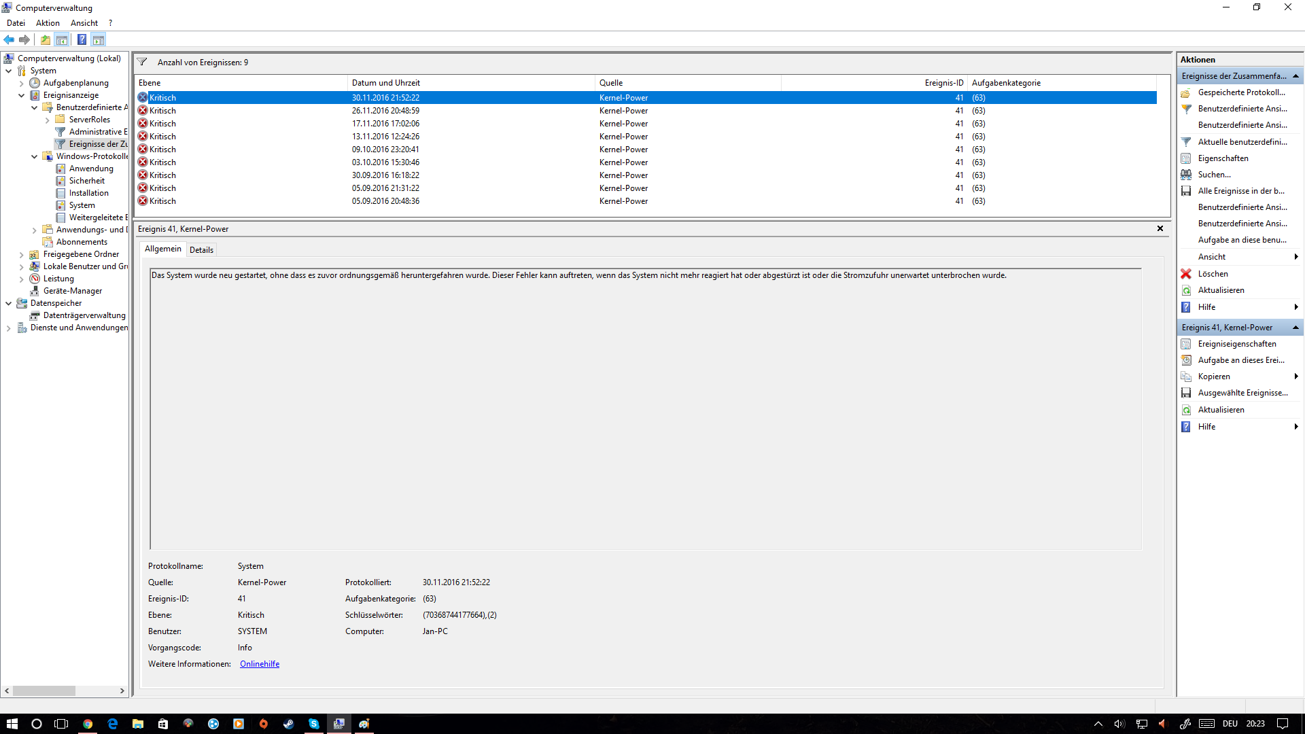The width and height of the screenshot is (1305, 734).
Task: Expand the Dienste und Anwendungen node
Action: click(x=9, y=328)
